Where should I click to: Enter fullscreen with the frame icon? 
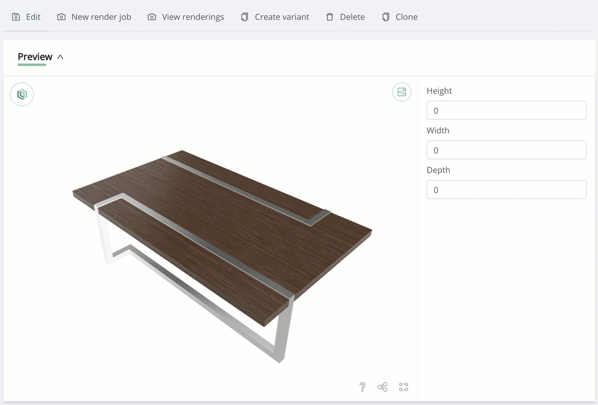(404, 387)
